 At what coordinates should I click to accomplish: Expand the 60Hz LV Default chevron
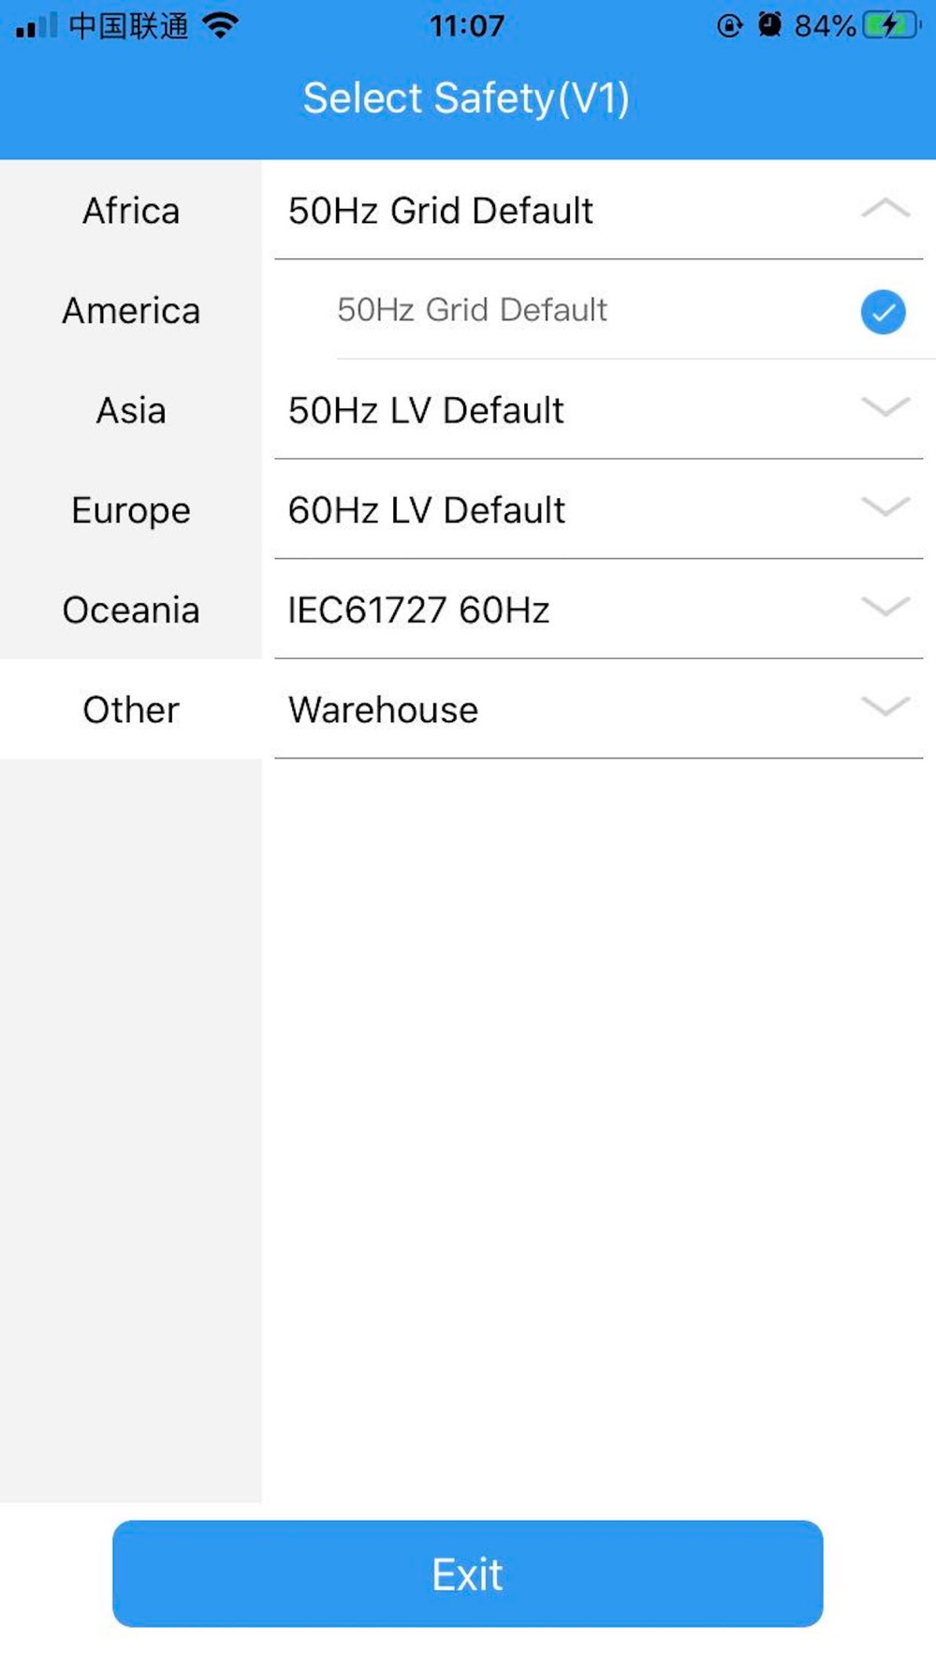click(x=885, y=508)
